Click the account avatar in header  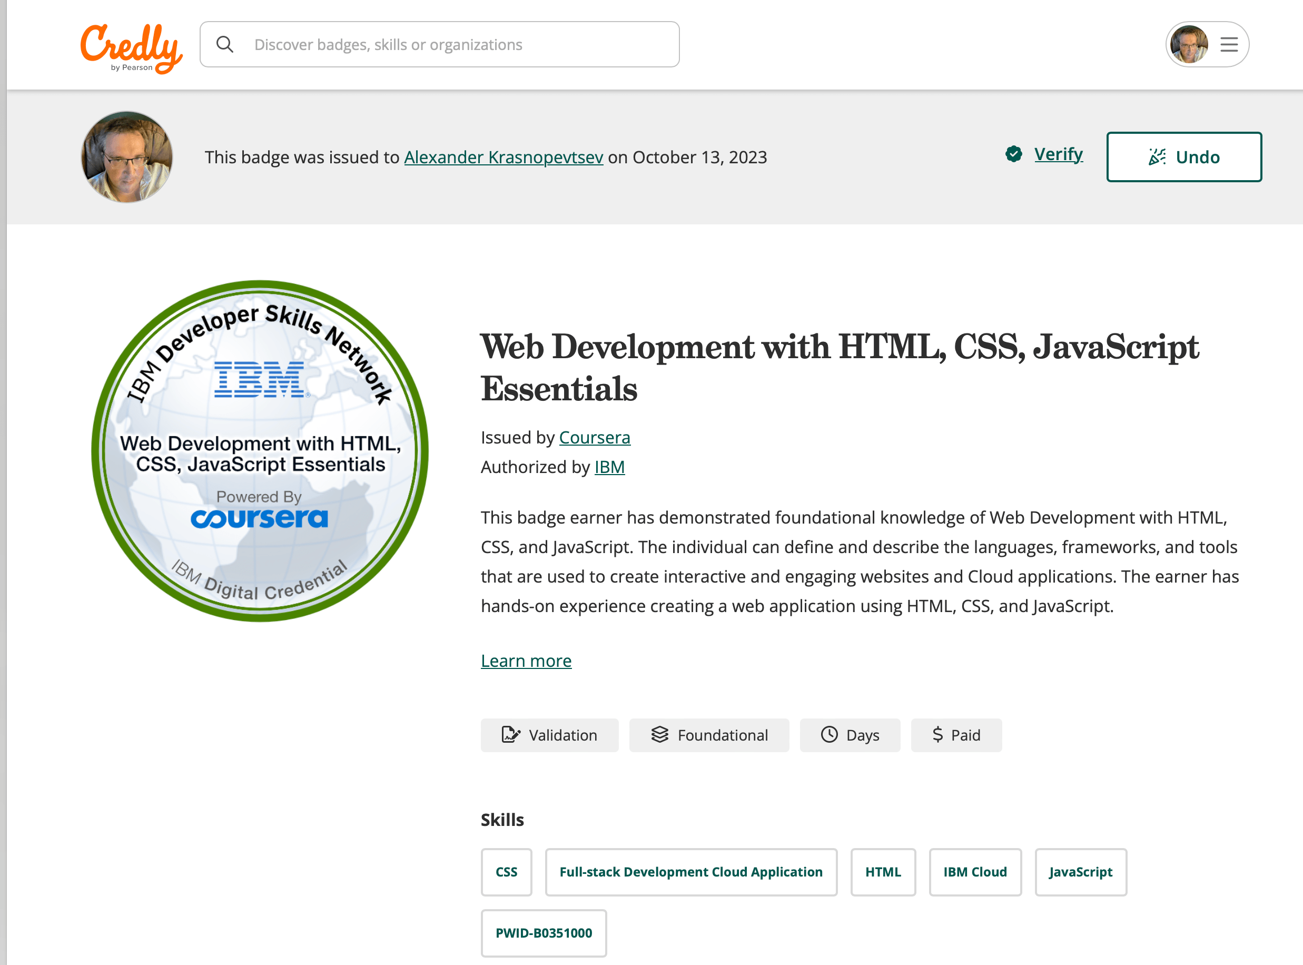pos(1189,44)
